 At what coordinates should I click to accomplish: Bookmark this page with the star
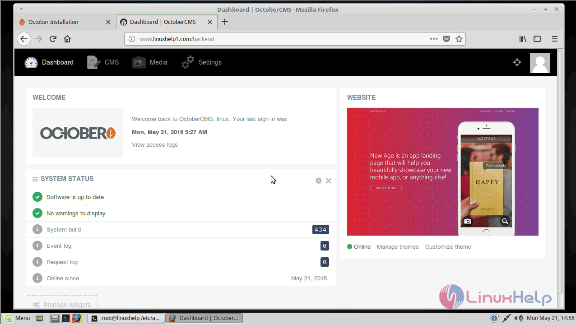click(459, 39)
